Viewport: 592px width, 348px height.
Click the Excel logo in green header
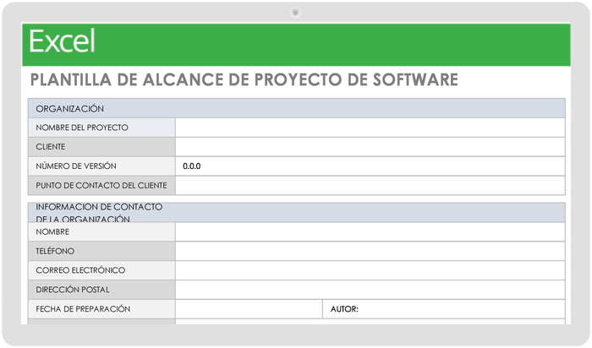[x=63, y=41]
